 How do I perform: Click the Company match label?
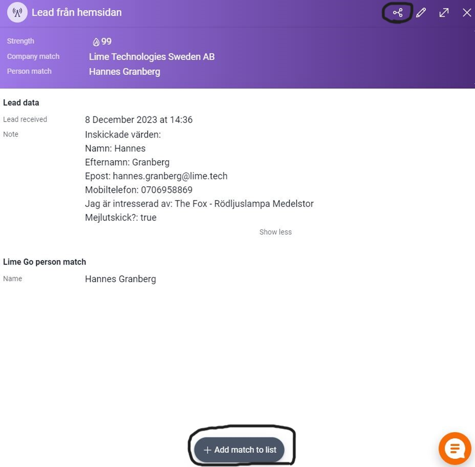[33, 57]
